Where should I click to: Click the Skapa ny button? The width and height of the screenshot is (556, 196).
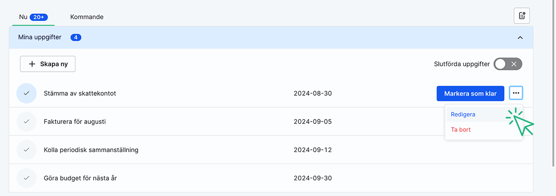point(48,64)
